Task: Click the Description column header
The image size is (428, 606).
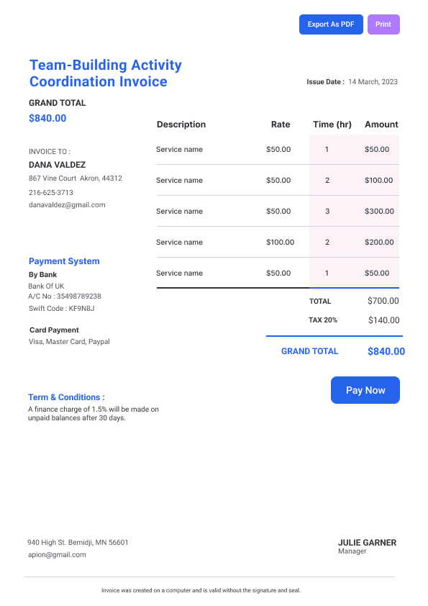Action: click(x=181, y=125)
